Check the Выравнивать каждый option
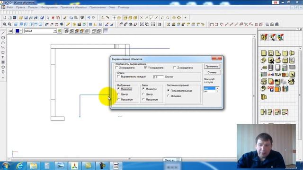 (x=118, y=76)
